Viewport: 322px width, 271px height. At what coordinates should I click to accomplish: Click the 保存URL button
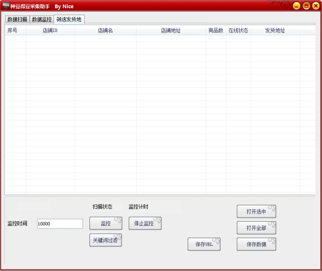pyautogui.click(x=204, y=244)
